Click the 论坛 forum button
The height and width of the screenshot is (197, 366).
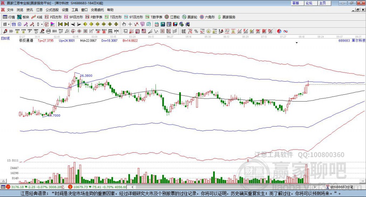309,3
